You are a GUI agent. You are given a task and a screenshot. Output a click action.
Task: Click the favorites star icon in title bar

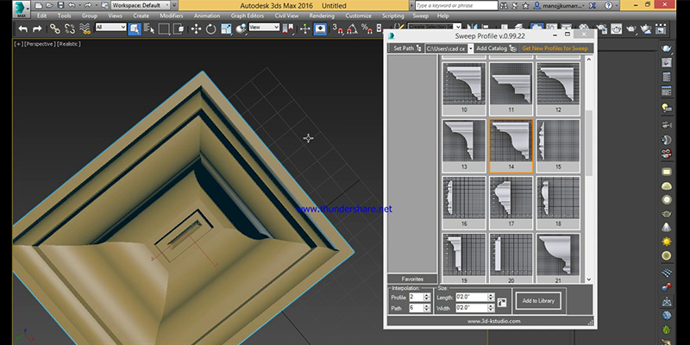click(526, 6)
